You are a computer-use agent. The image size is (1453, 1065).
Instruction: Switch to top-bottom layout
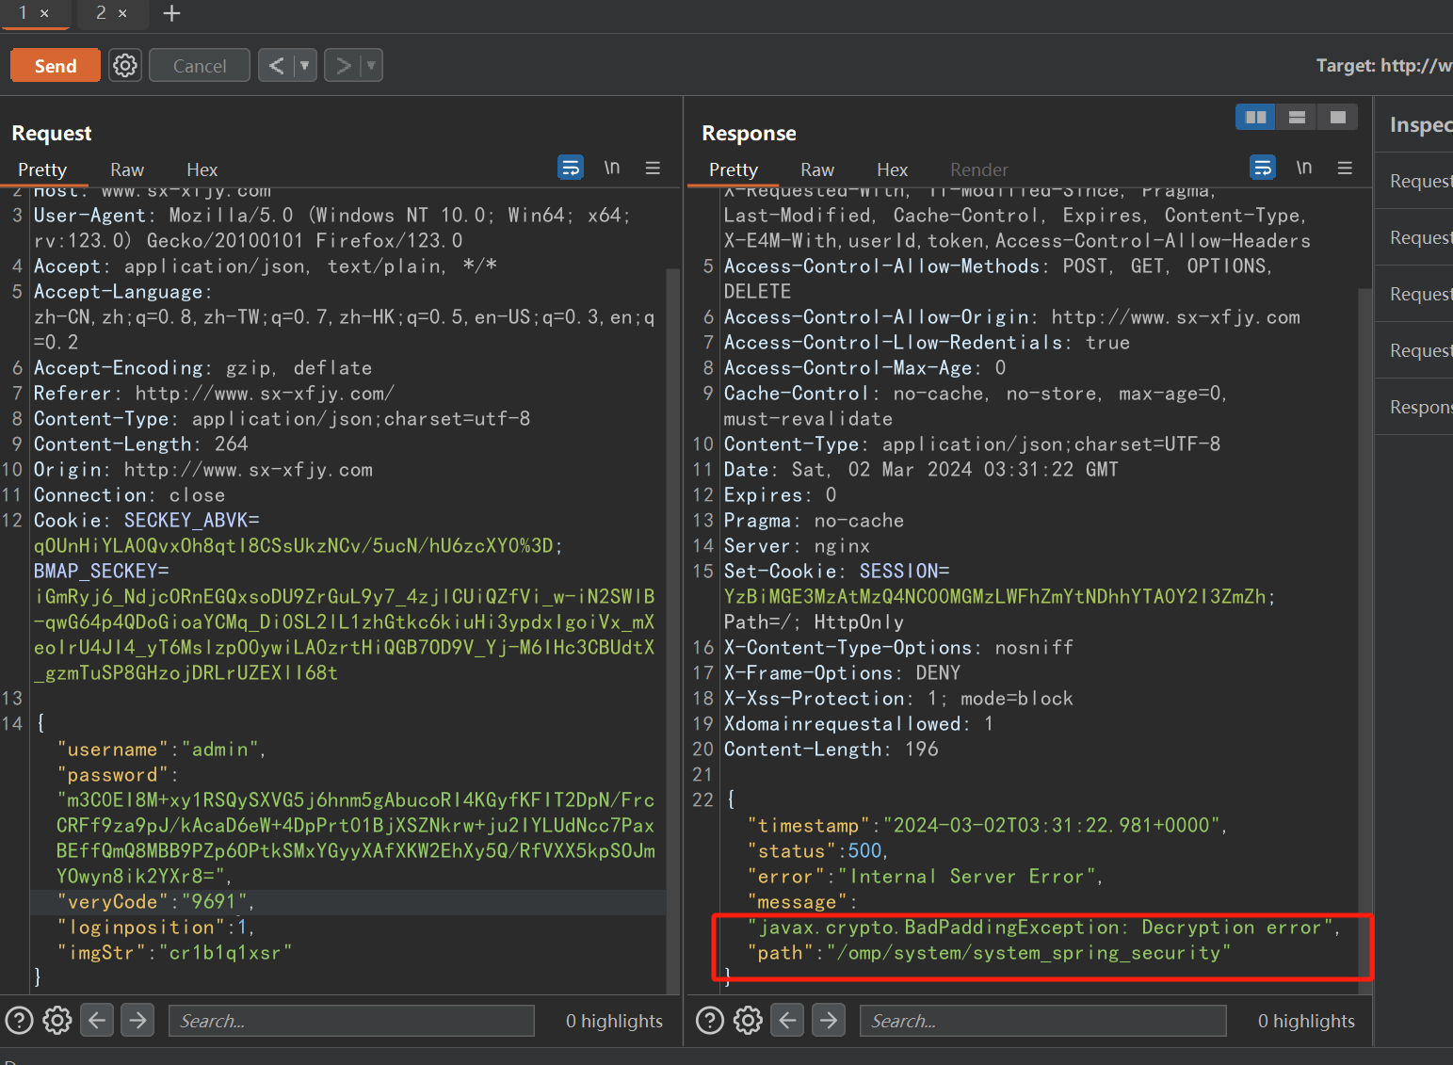pos(1297,117)
